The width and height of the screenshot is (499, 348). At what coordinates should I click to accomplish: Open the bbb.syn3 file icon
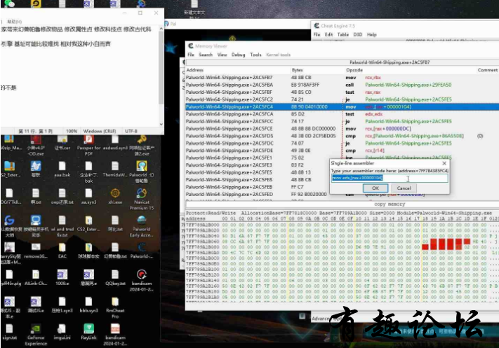(88, 305)
